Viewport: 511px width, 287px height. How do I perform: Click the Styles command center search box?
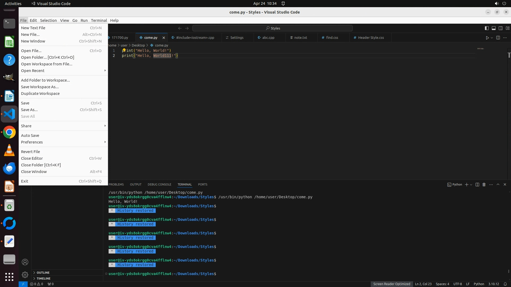click(x=273, y=28)
